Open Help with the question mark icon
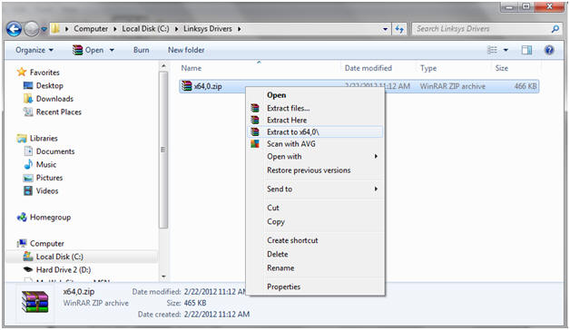The width and height of the screenshot is (570, 330). 549,50
